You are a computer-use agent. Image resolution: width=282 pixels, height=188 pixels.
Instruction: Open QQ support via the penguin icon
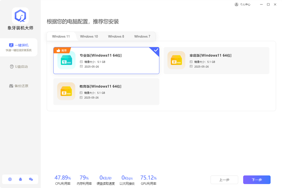click(20, 179)
